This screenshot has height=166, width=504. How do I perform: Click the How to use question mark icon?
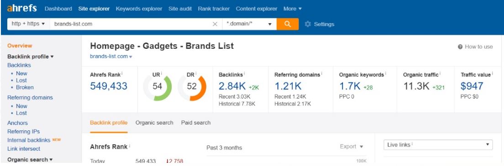pos(460,47)
